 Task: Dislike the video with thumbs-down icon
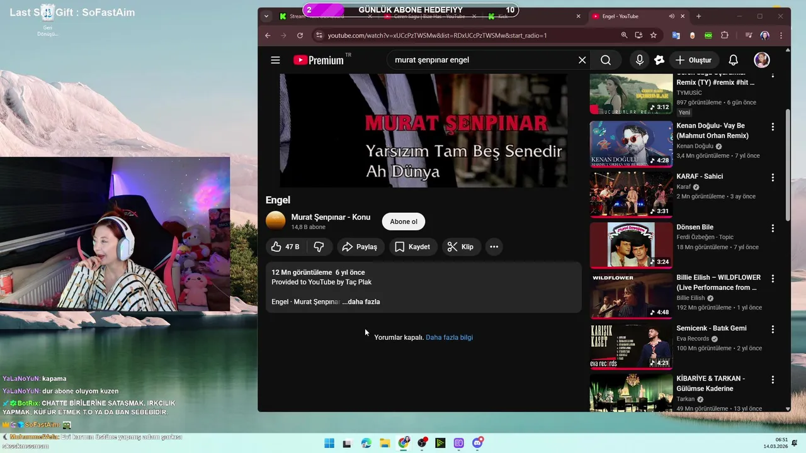319,247
